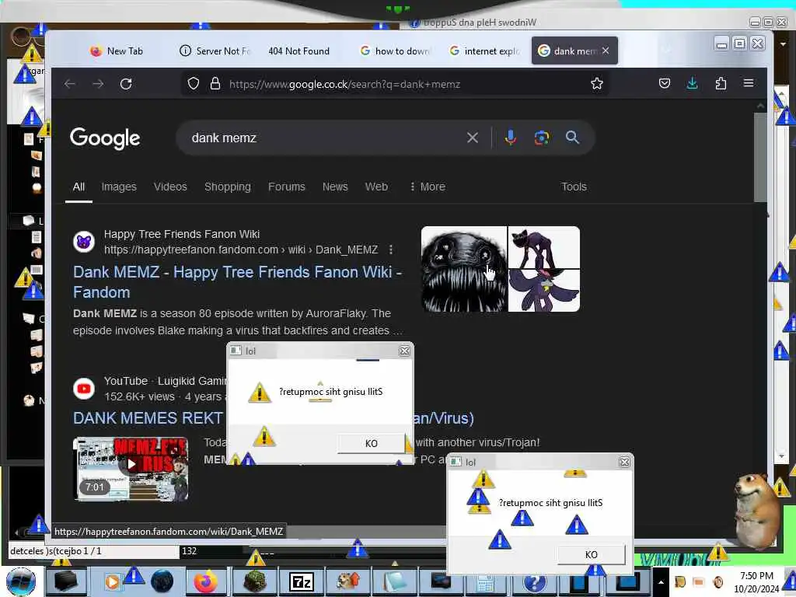Screen dimensions: 796x597
Task: Open the Minecraft grass block taskbar icon
Action: [255, 581]
